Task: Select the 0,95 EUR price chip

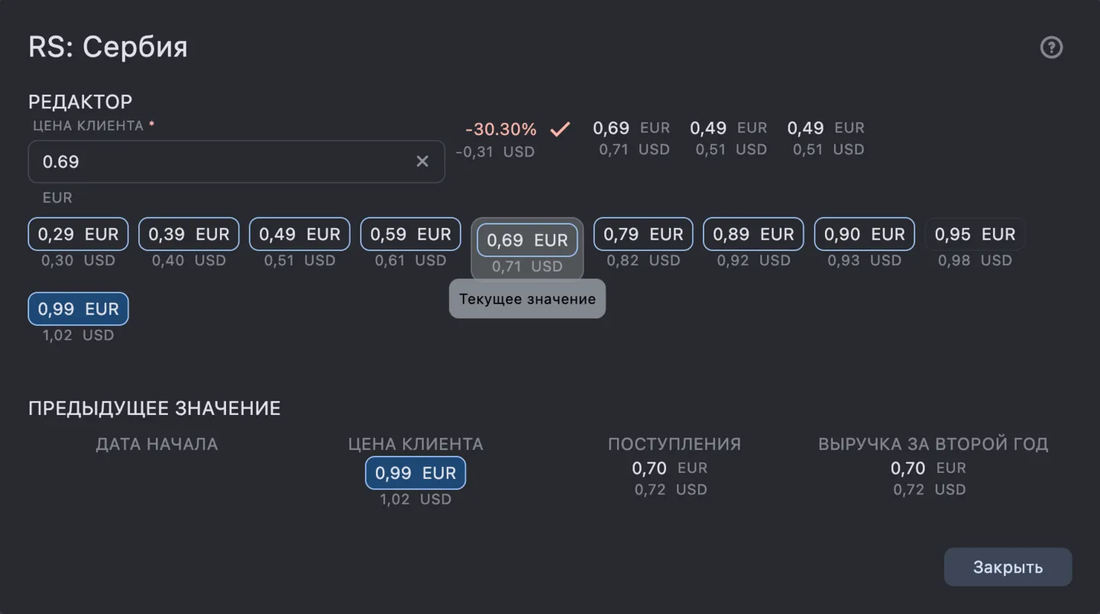Action: [975, 234]
